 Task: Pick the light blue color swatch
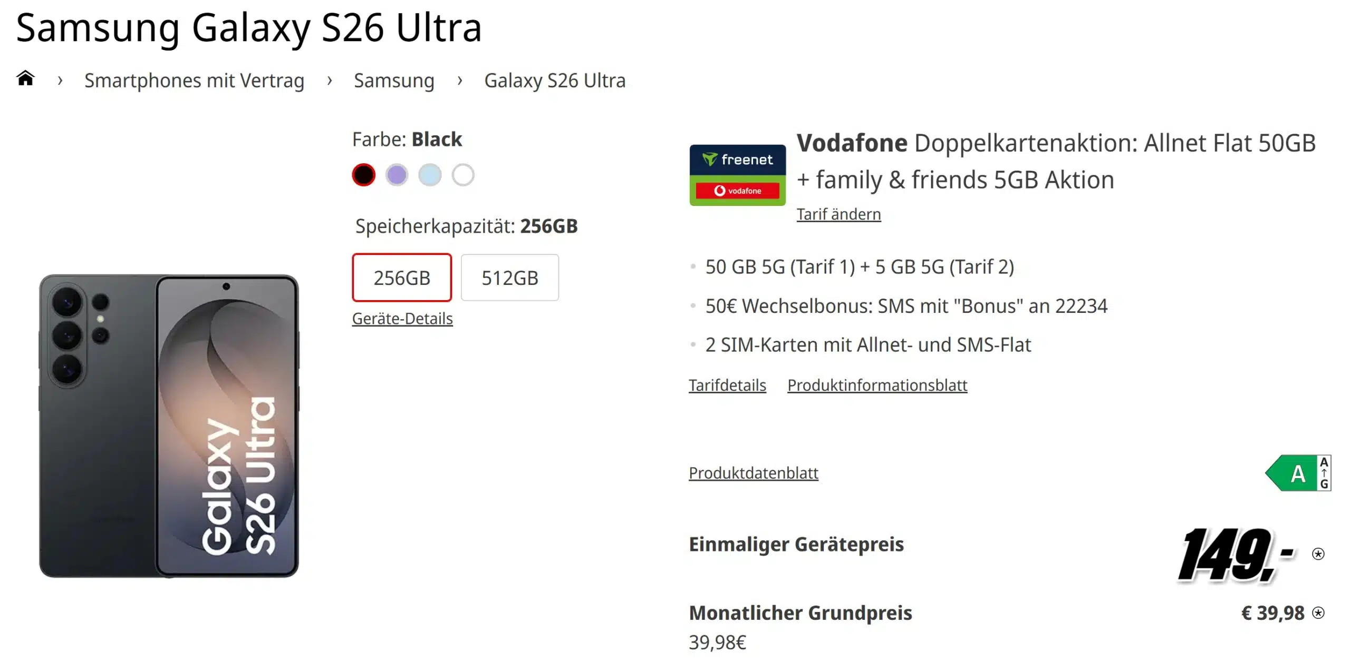(430, 175)
